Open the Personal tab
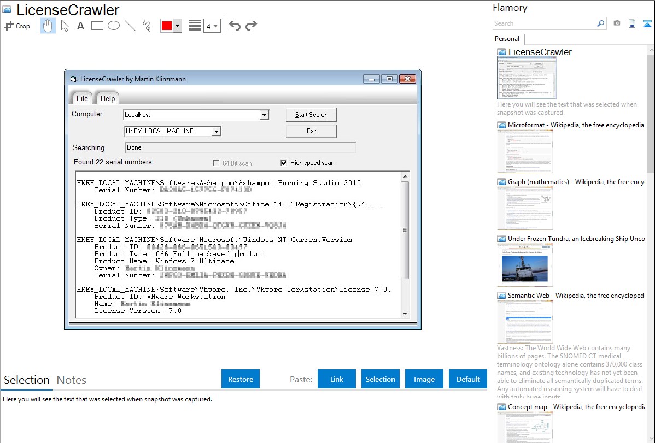Image resolution: width=655 pixels, height=443 pixels. coord(507,39)
